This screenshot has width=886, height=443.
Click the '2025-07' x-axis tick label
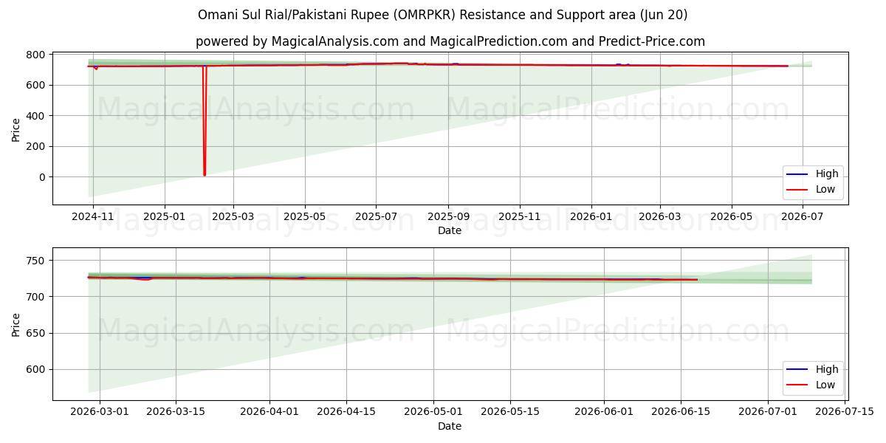coord(376,217)
